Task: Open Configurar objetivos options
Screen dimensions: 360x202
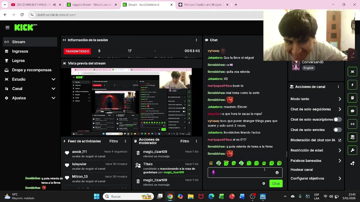Action: pos(316,178)
